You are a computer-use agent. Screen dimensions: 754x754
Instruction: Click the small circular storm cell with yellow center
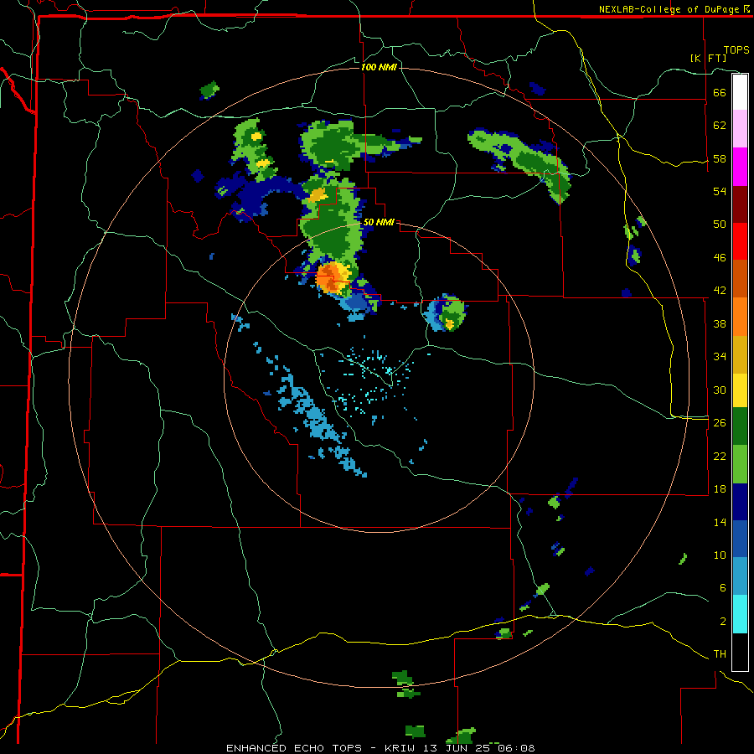tap(446, 312)
